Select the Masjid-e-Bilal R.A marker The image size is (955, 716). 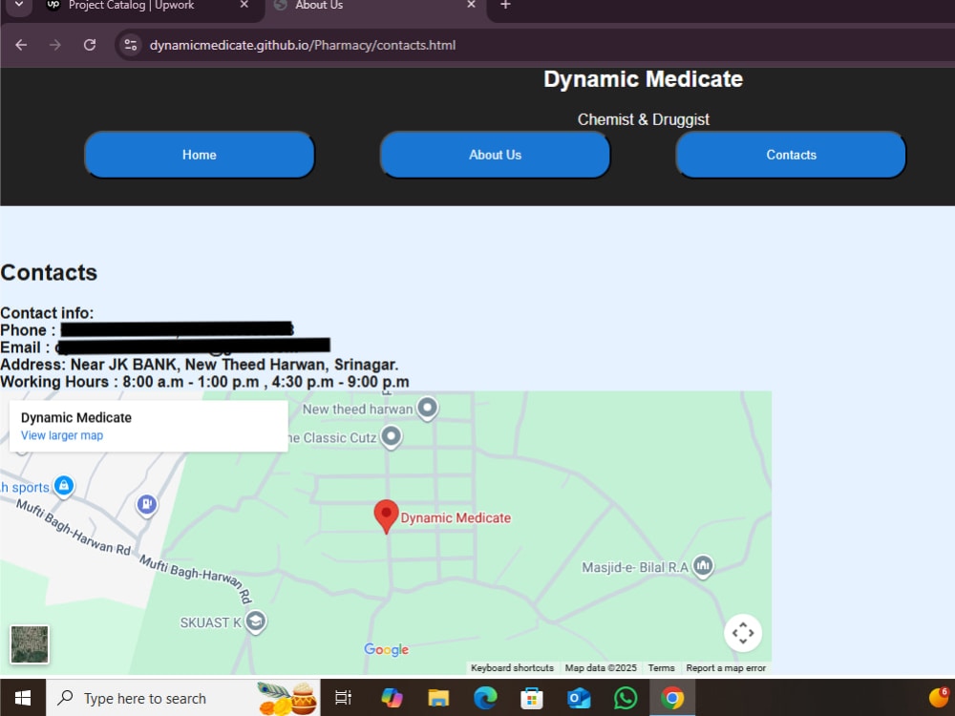point(703,566)
